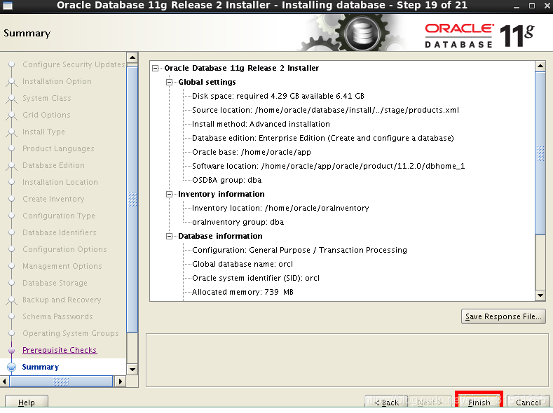The image size is (553, 413).
Task: Click the Summary step bullet icon
Action: pos(12,367)
